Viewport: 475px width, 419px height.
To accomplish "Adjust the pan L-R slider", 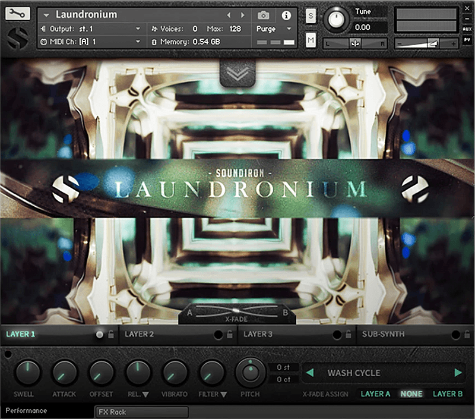I will (355, 43).
